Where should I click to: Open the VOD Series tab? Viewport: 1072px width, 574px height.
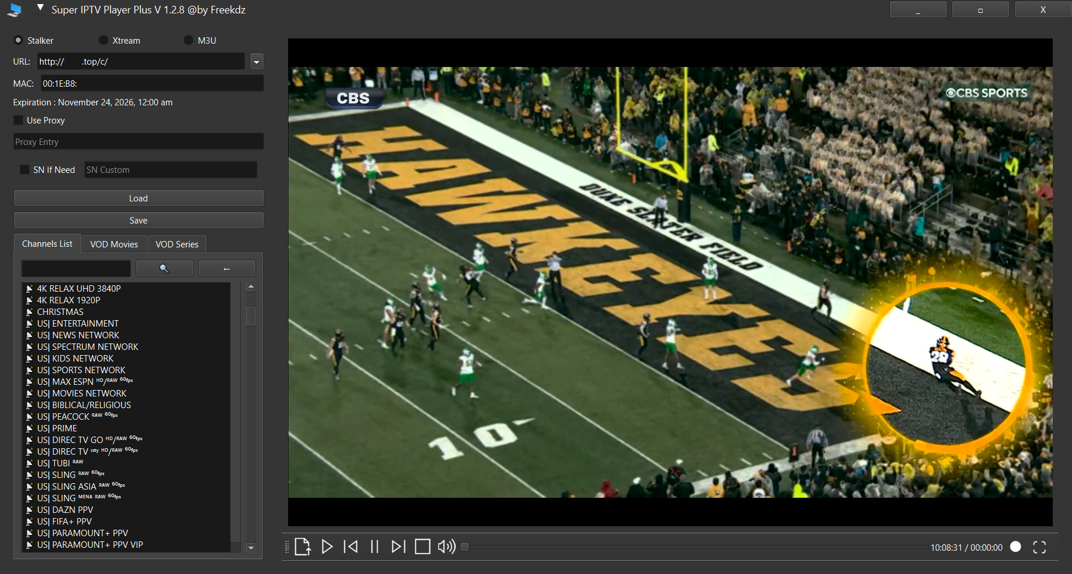click(177, 244)
